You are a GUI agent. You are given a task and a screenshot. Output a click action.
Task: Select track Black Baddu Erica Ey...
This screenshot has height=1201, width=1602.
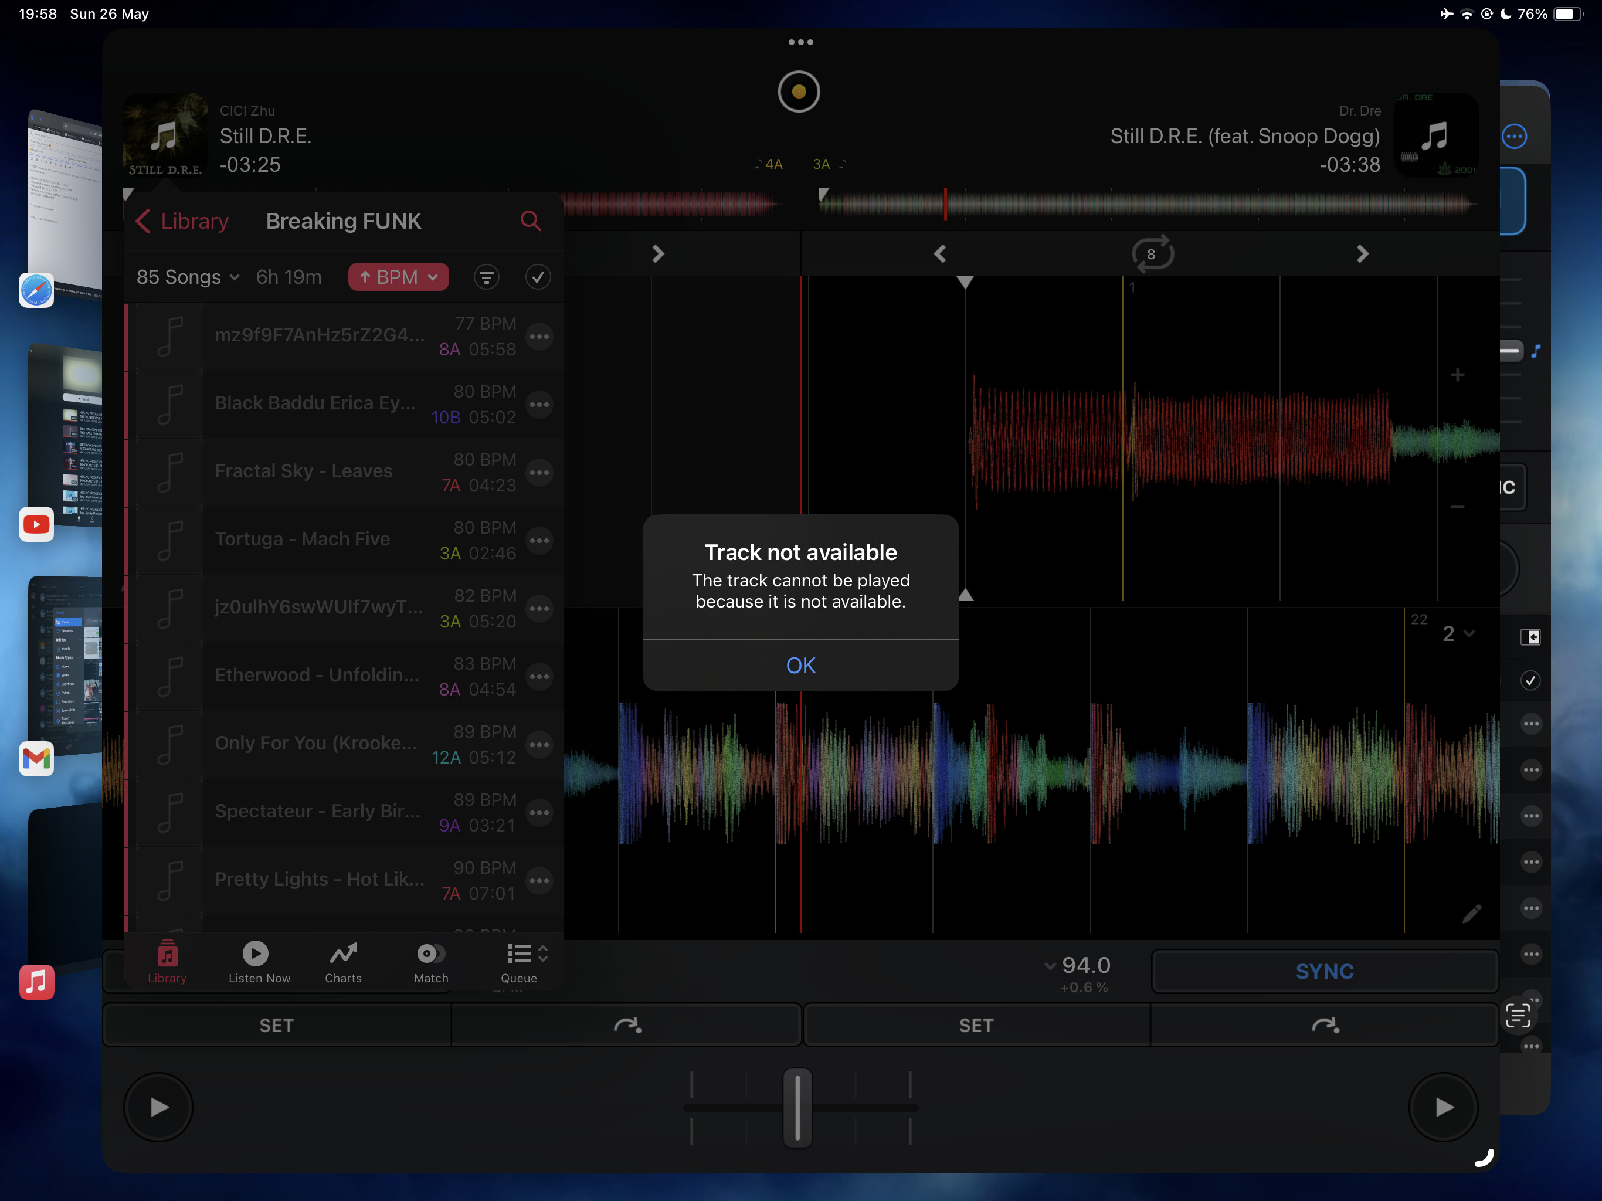(x=344, y=404)
